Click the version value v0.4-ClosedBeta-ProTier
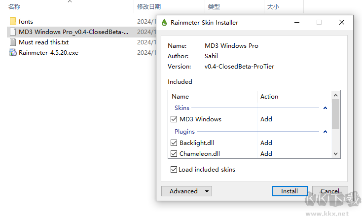 coord(239,67)
